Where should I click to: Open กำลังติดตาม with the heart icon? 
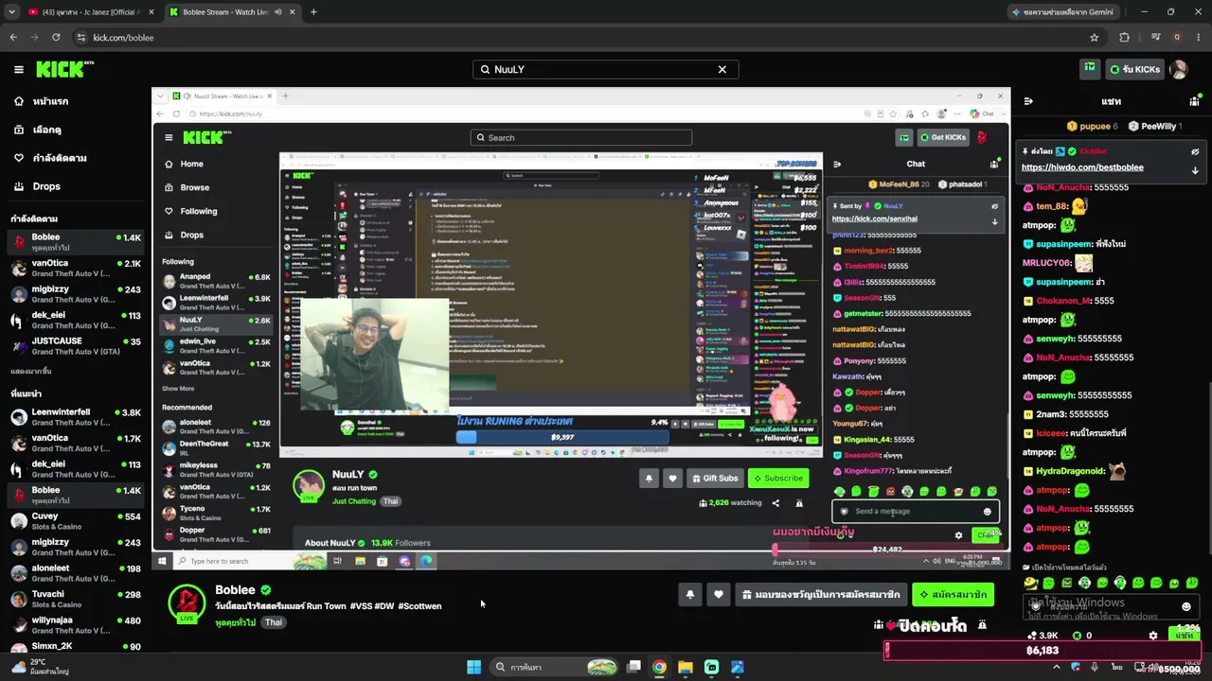click(x=50, y=158)
